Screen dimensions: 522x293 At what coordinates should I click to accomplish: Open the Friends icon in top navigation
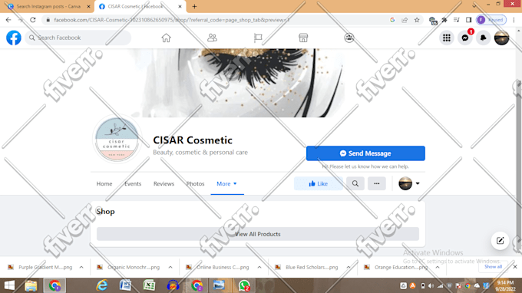tap(212, 38)
